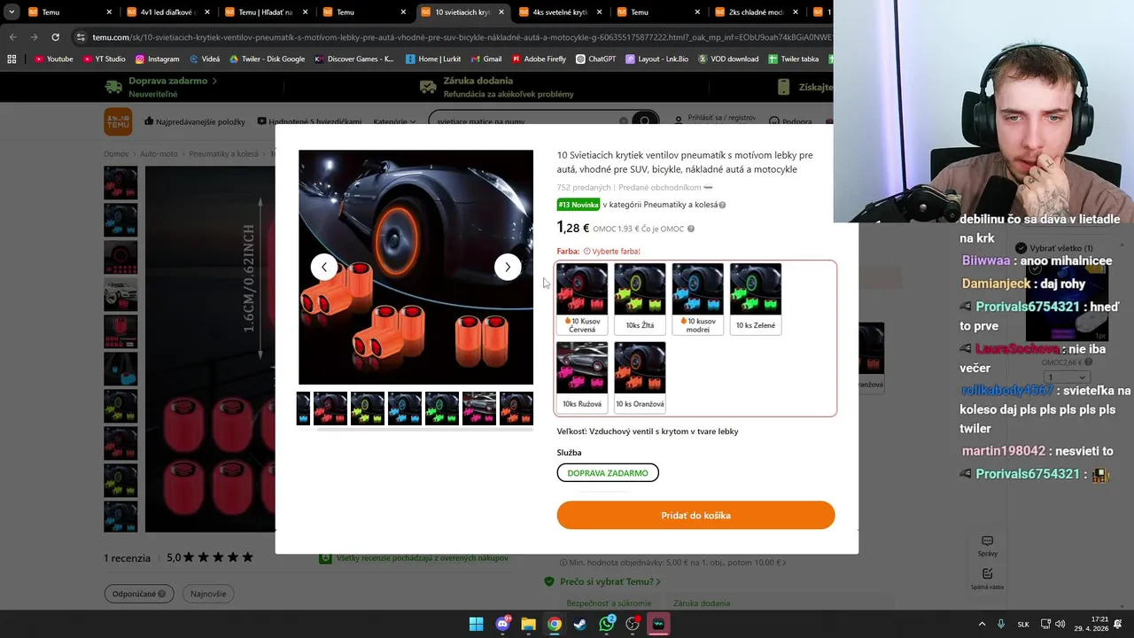Open volume control in system tray
This screenshot has height=638, width=1134.
pyautogui.click(x=1060, y=624)
